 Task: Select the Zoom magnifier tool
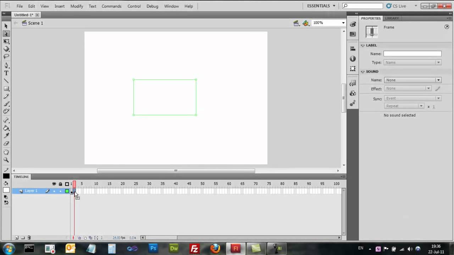coord(6,160)
